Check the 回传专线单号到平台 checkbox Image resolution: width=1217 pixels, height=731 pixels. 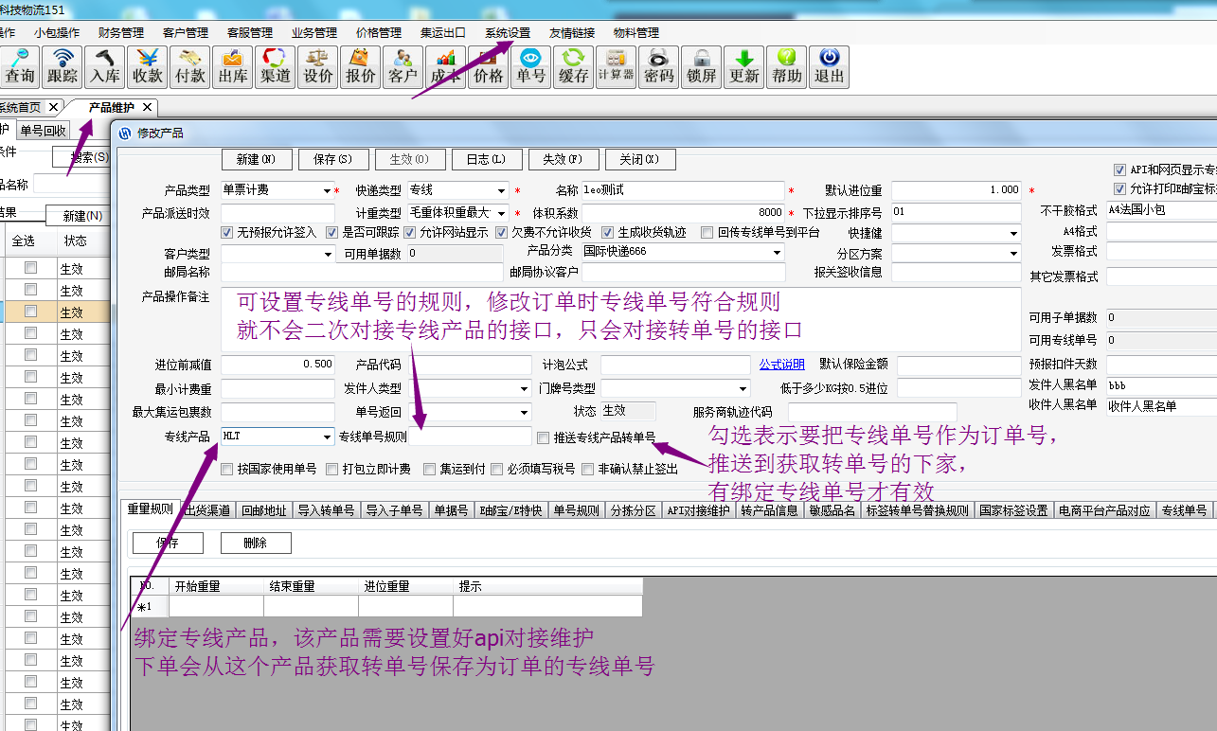click(707, 232)
